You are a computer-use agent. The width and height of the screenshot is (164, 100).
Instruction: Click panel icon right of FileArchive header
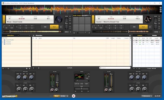[130, 36]
